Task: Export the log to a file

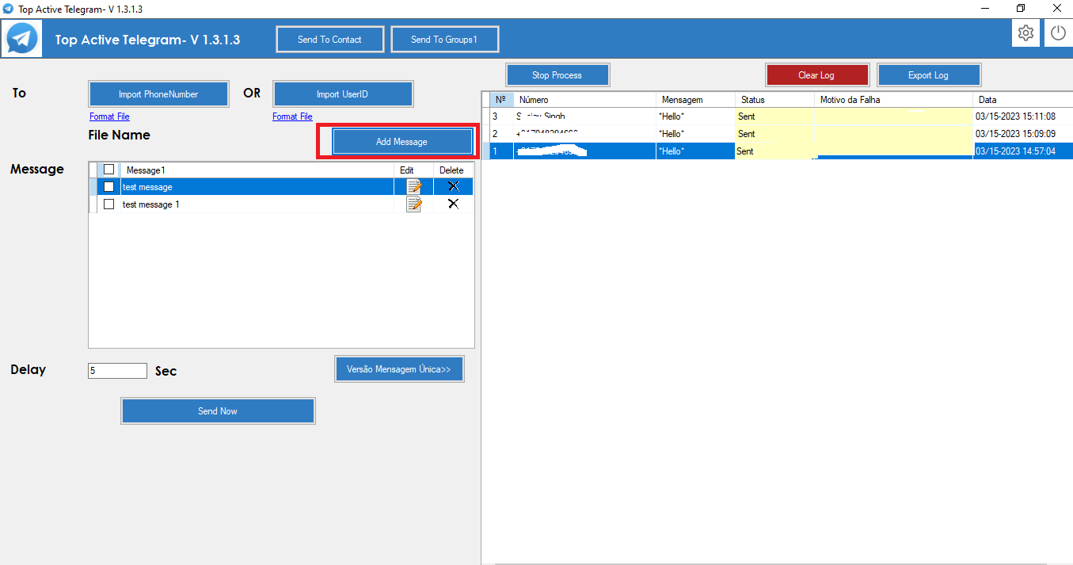Action: click(x=928, y=75)
